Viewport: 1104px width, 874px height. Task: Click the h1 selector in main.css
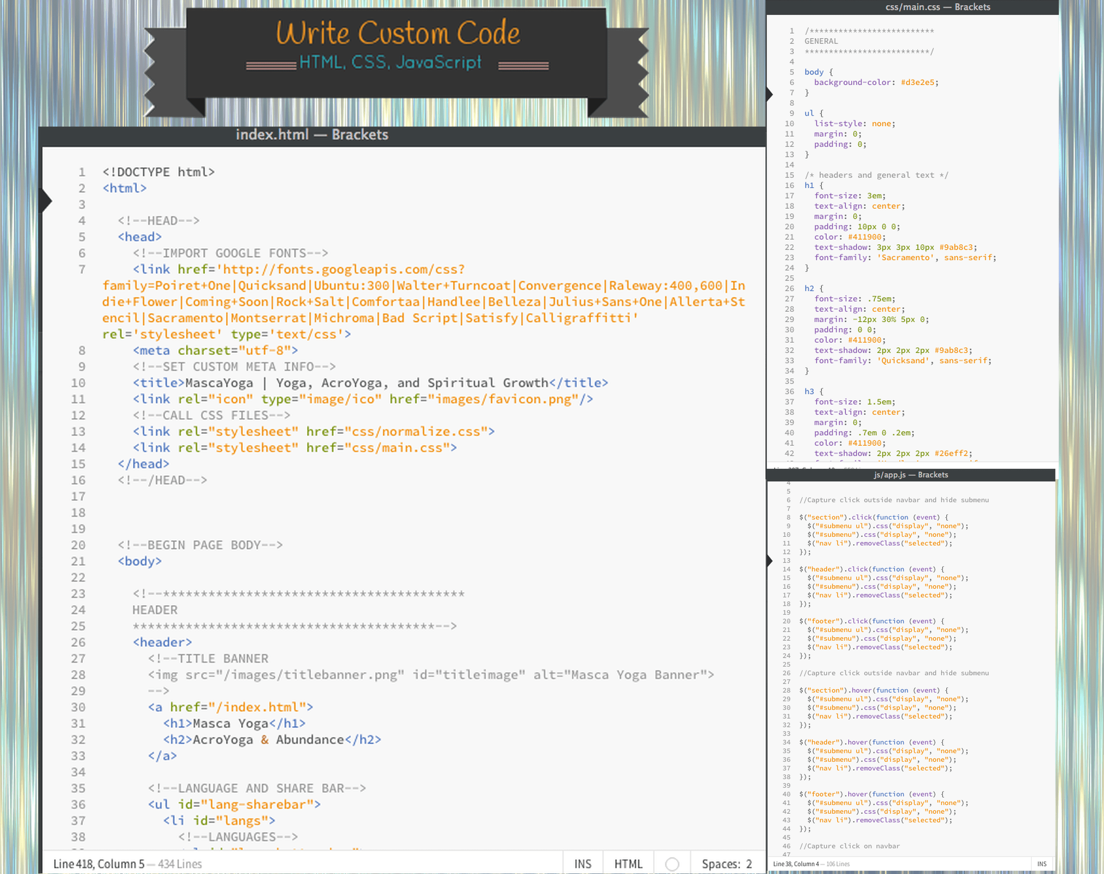809,185
